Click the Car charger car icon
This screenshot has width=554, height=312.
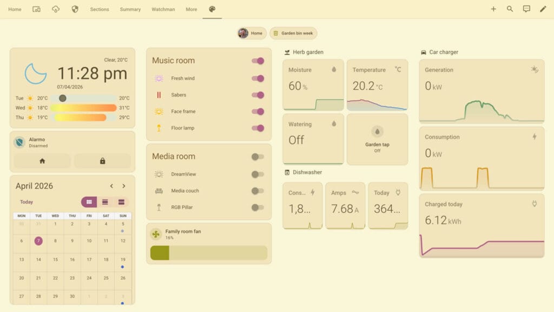pyautogui.click(x=424, y=53)
